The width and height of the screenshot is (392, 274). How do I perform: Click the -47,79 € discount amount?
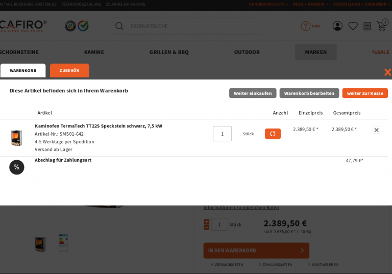(354, 161)
